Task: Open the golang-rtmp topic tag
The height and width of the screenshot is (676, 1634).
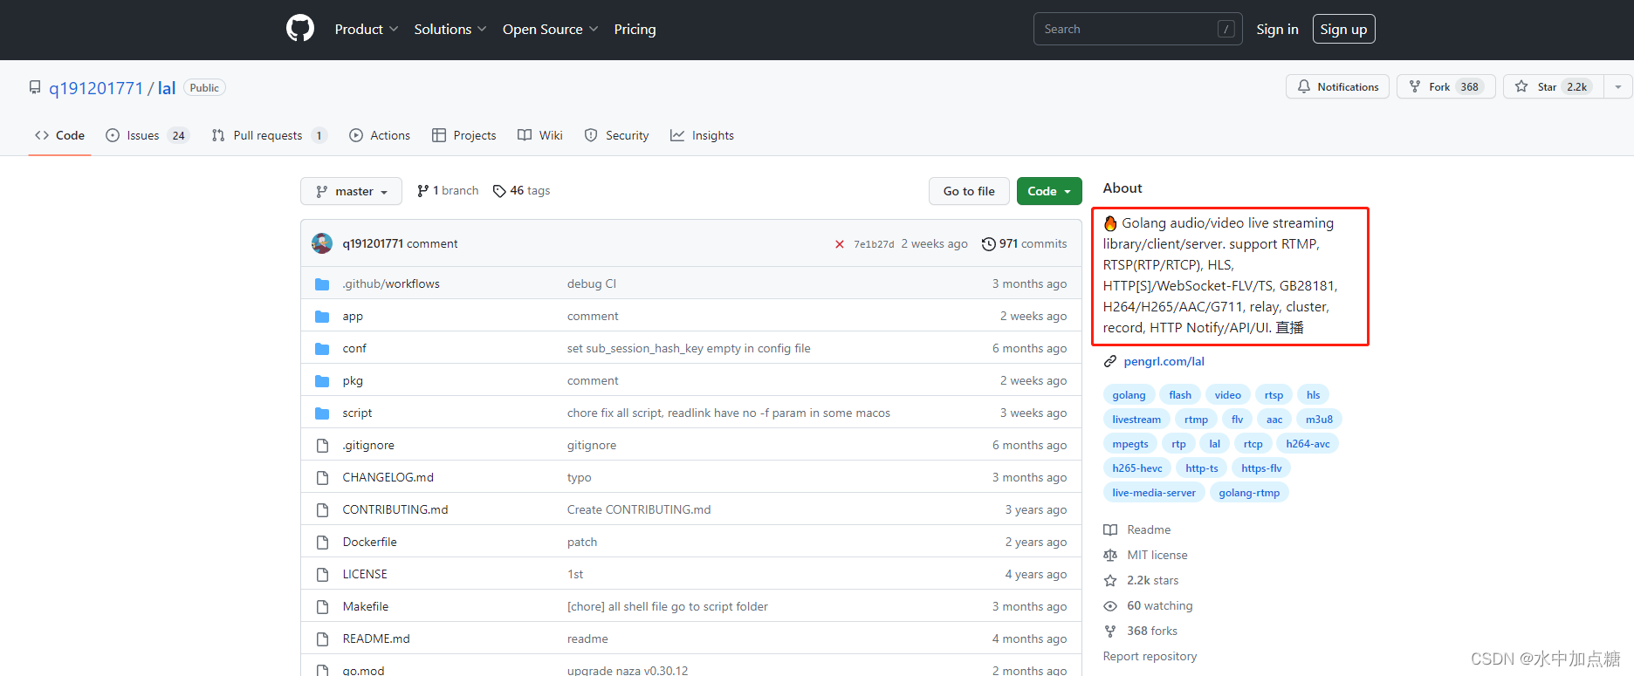Action: [x=1249, y=493]
